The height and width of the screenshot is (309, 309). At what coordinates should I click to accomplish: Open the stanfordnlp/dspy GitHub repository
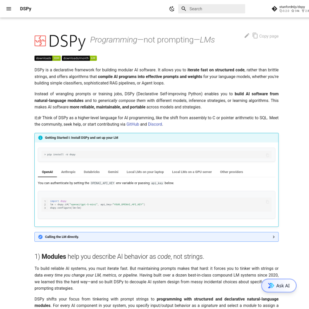click(290, 8)
